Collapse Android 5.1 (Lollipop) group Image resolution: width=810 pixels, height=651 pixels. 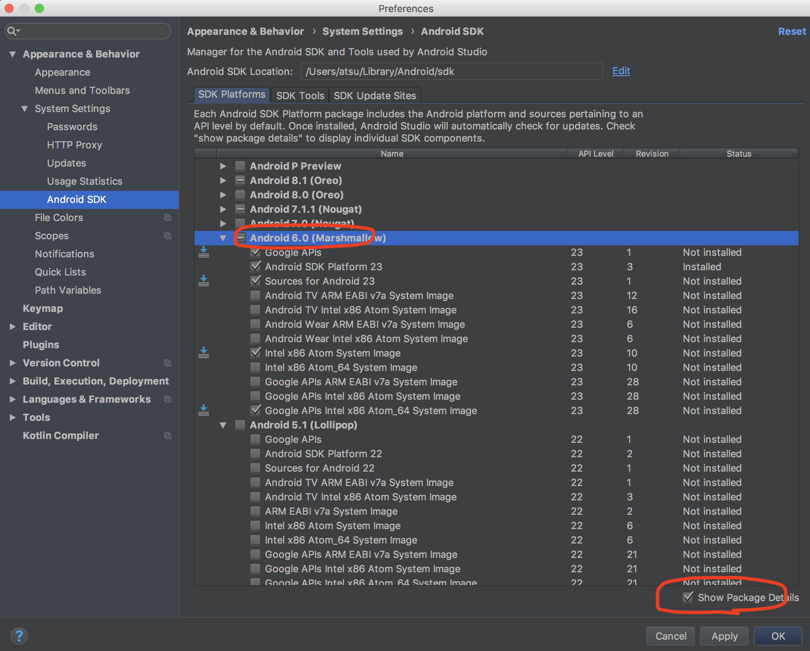(x=223, y=425)
